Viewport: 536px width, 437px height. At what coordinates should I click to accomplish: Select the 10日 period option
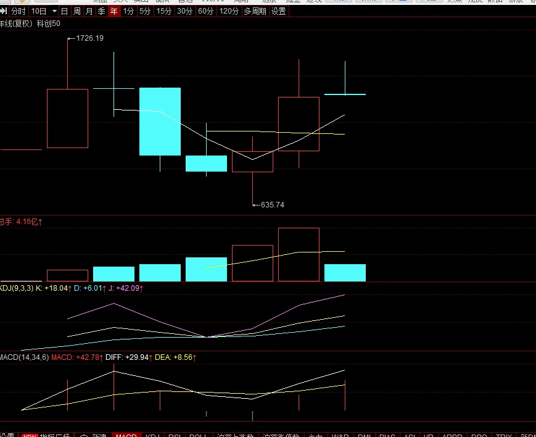point(39,11)
